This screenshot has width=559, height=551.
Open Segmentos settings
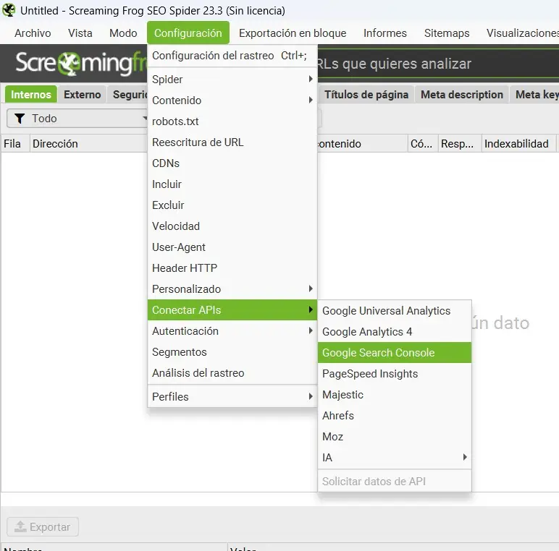[232, 351]
